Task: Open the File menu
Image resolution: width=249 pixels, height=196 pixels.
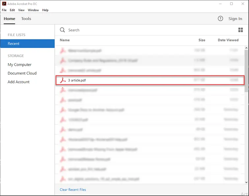Action: [x=4, y=10]
